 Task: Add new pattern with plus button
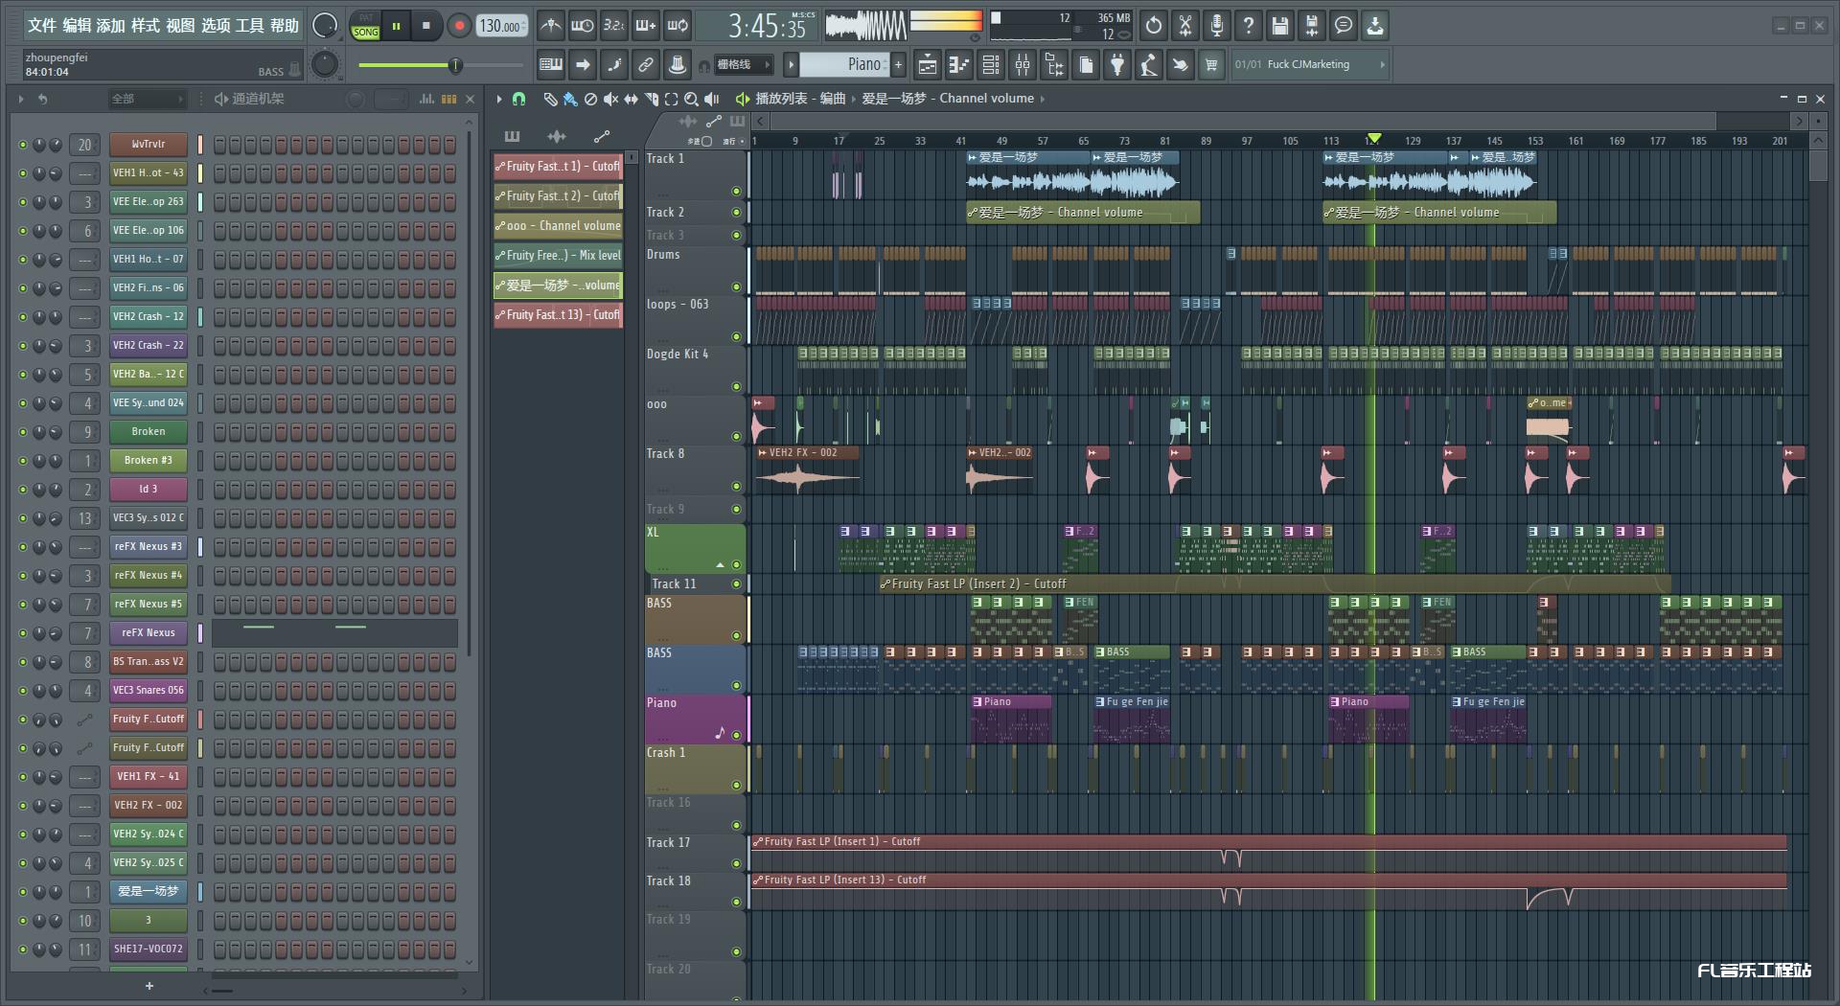pyautogui.click(x=898, y=64)
